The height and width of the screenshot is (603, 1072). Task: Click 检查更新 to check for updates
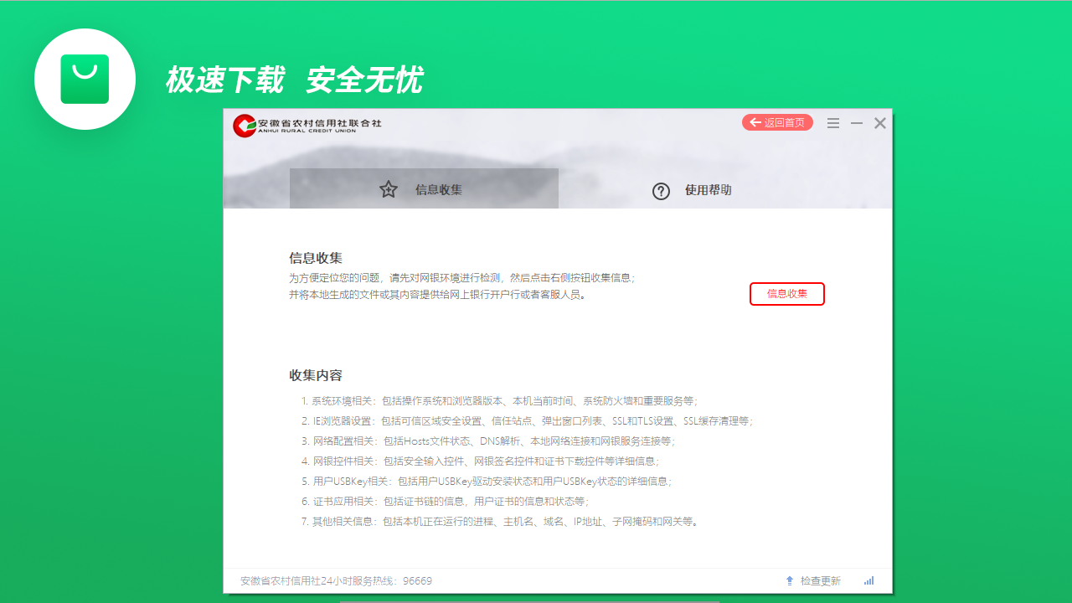(819, 580)
